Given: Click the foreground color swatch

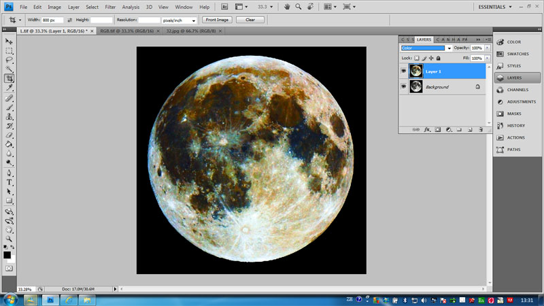Looking at the screenshot, I should click(x=7, y=254).
